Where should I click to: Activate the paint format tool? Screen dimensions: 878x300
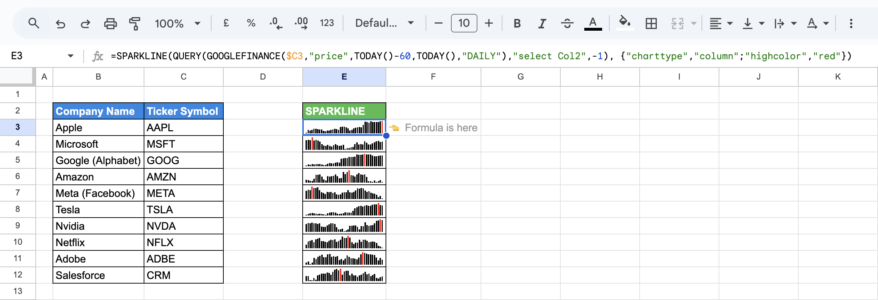pos(134,24)
